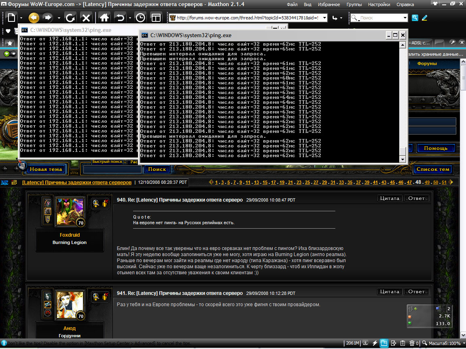Screen dimensions: 466x349
Task: Open the Вид menu
Action: 307,4
